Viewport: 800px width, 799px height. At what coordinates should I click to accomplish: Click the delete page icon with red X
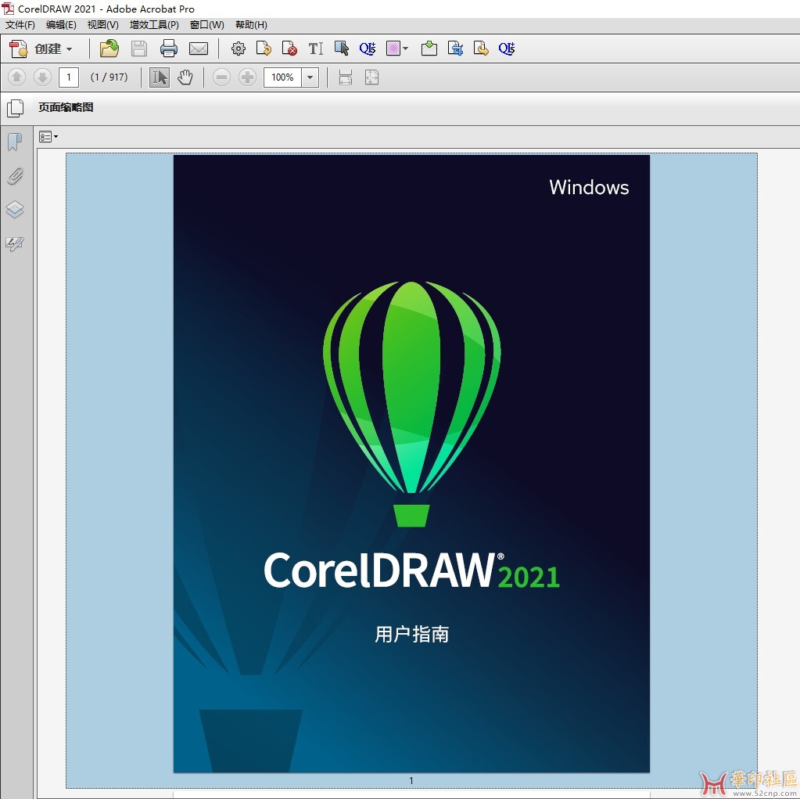[x=289, y=49]
